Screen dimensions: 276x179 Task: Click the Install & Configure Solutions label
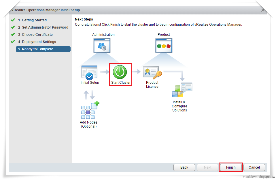pos(179,106)
